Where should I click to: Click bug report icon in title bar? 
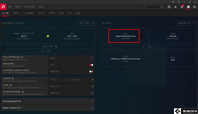pyautogui.click(x=173, y=2)
